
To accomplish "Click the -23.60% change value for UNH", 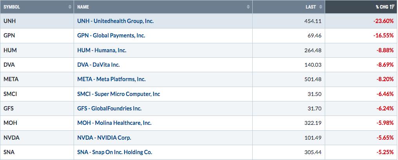I will pos(383,21).
